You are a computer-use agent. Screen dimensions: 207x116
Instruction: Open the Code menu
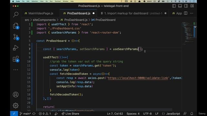pyautogui.click(x=18, y=1)
